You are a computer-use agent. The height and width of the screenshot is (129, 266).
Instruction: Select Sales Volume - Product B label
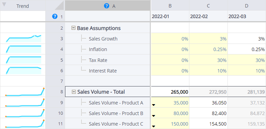point(116,113)
